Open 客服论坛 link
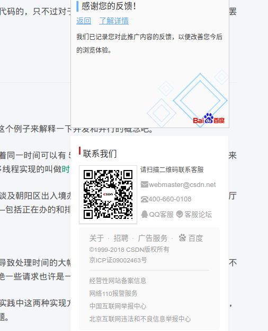 click(x=198, y=215)
